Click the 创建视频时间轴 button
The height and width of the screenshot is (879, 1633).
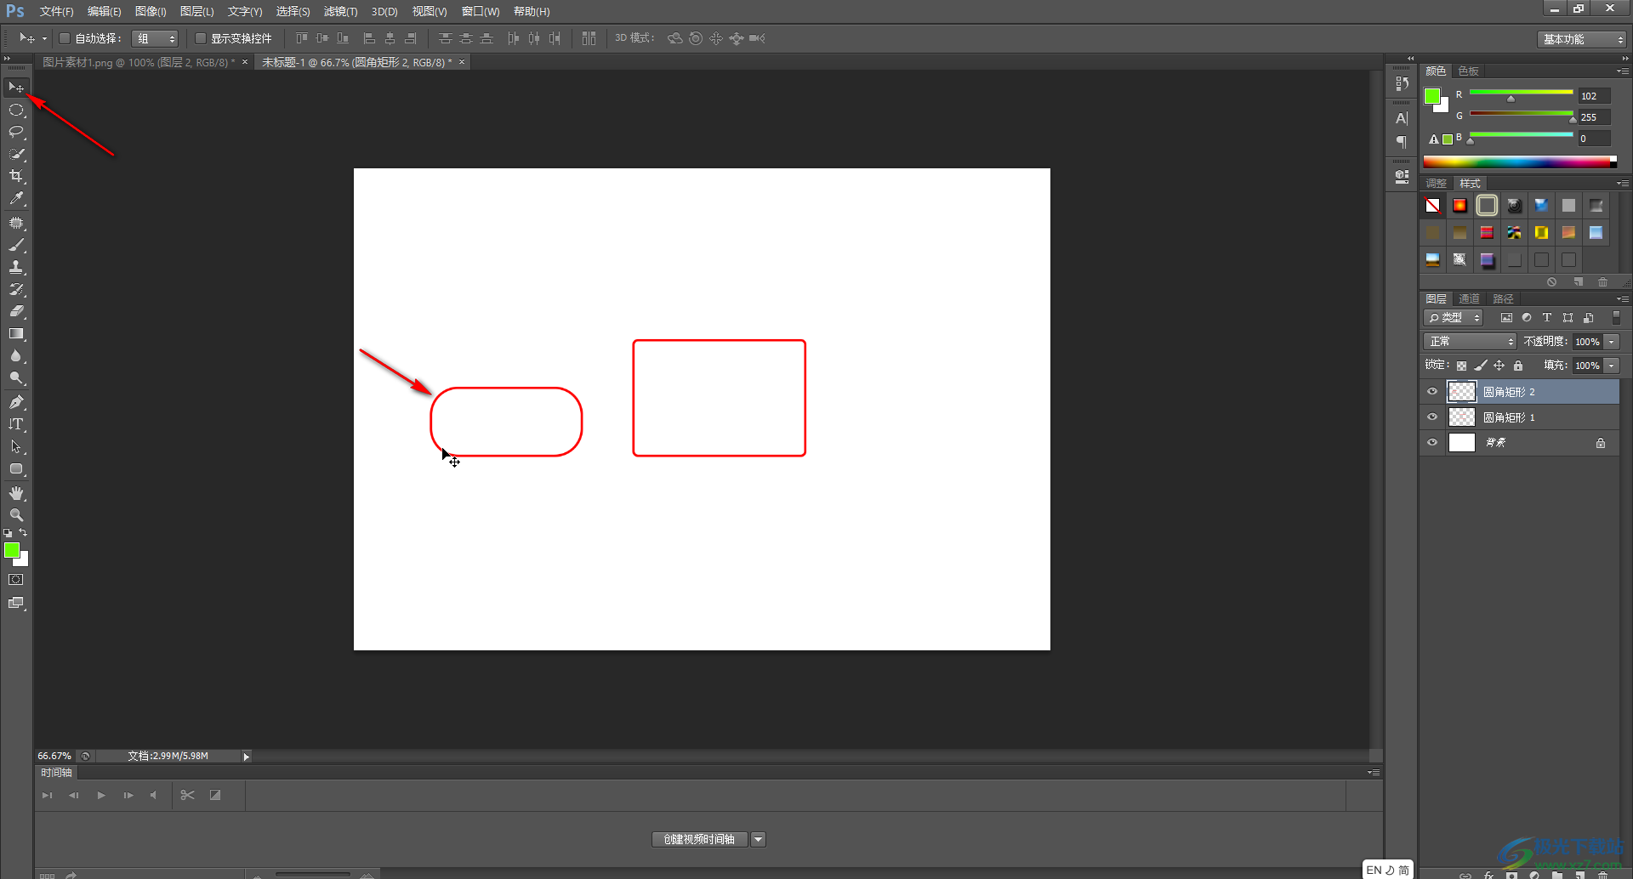(700, 839)
